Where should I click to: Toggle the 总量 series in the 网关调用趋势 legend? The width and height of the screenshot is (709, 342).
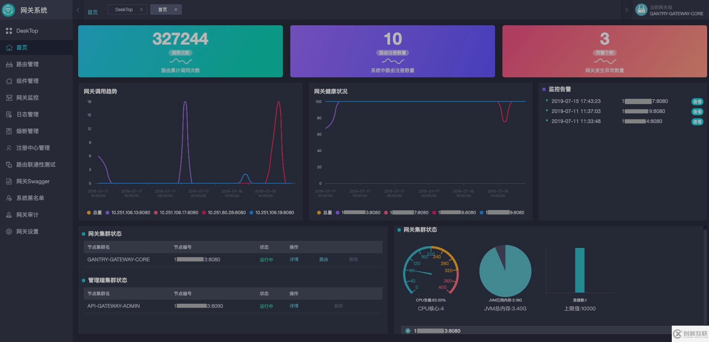pos(94,213)
